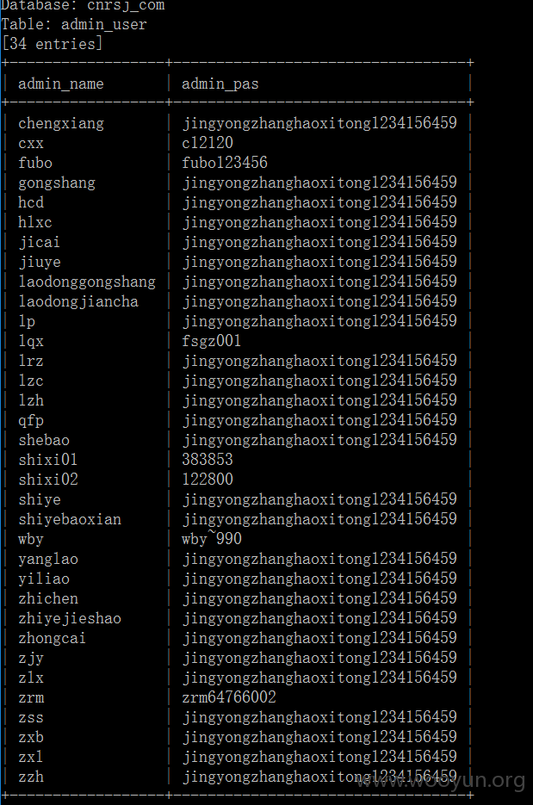Click the wooyun.org watermark link

tap(441, 782)
